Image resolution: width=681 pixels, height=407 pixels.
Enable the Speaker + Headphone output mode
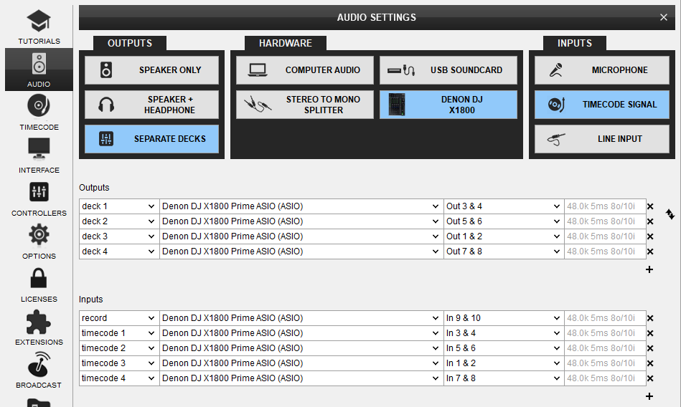(x=151, y=105)
